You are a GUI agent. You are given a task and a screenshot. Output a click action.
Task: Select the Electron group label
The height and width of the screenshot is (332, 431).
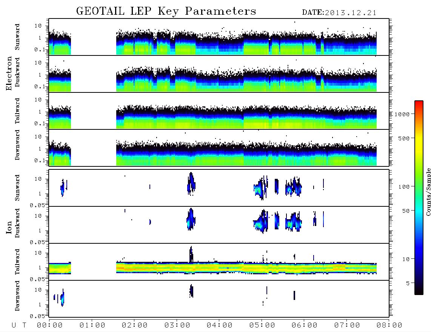(9, 73)
